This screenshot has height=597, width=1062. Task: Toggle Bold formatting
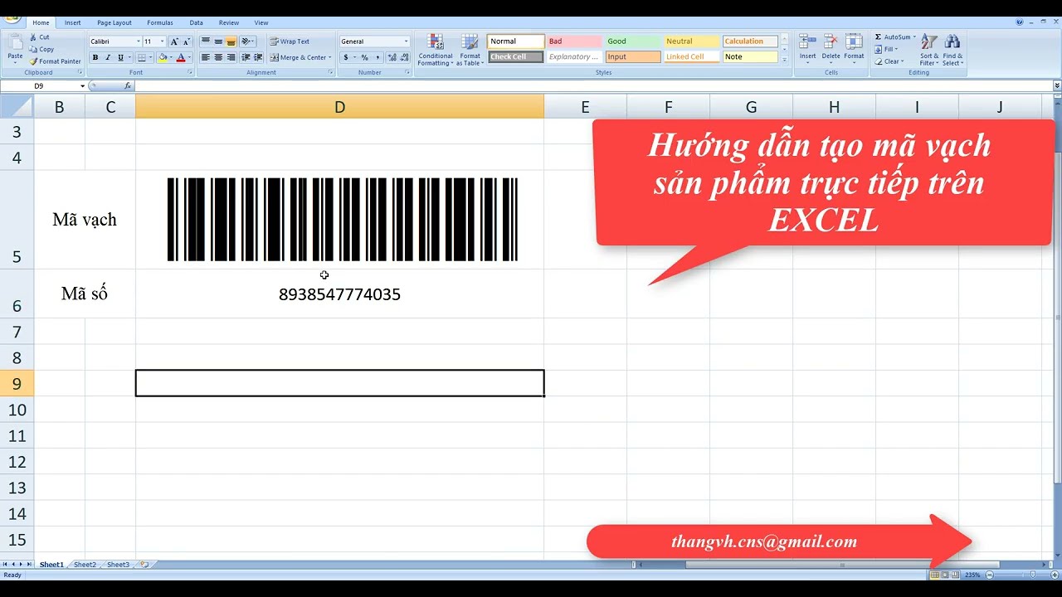tap(95, 58)
